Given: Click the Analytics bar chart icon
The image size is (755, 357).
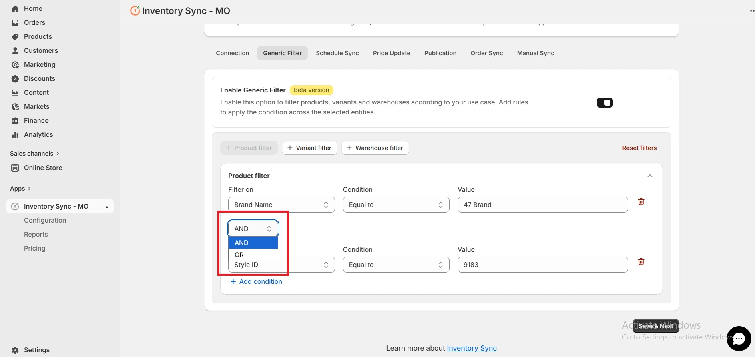Looking at the screenshot, I should (x=15, y=135).
